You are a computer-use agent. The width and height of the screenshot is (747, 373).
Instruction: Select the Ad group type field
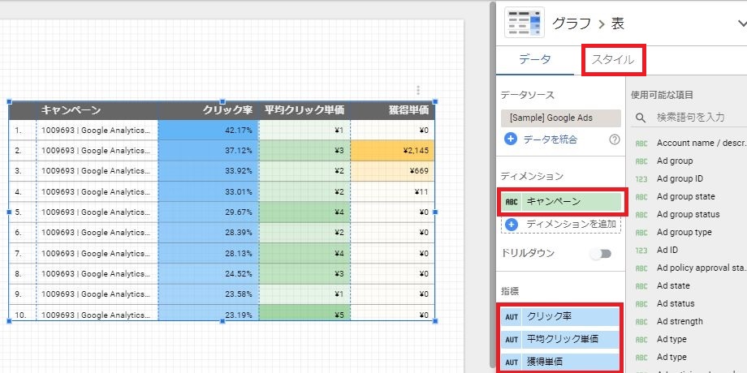click(x=684, y=232)
